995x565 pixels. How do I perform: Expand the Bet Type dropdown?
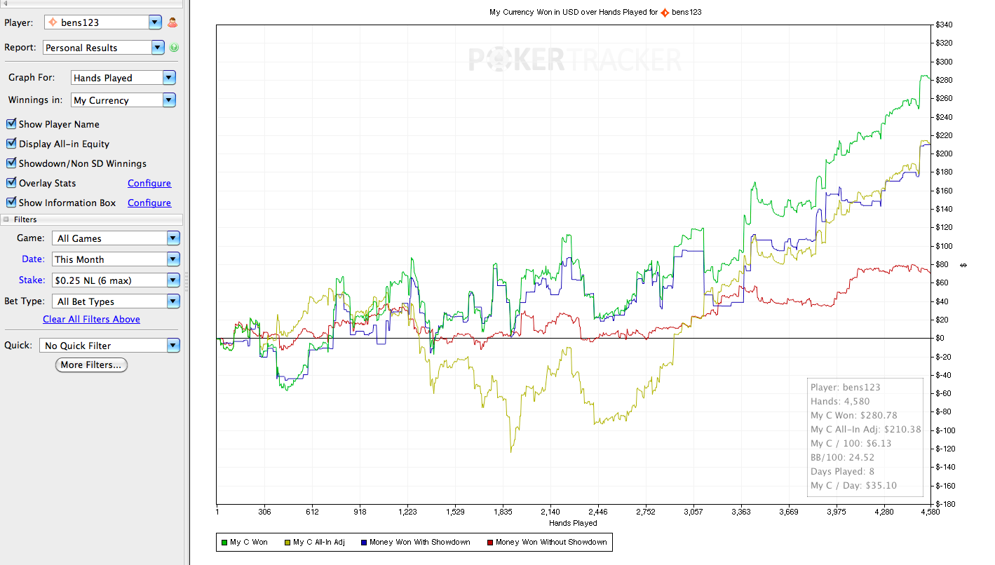pyautogui.click(x=116, y=301)
